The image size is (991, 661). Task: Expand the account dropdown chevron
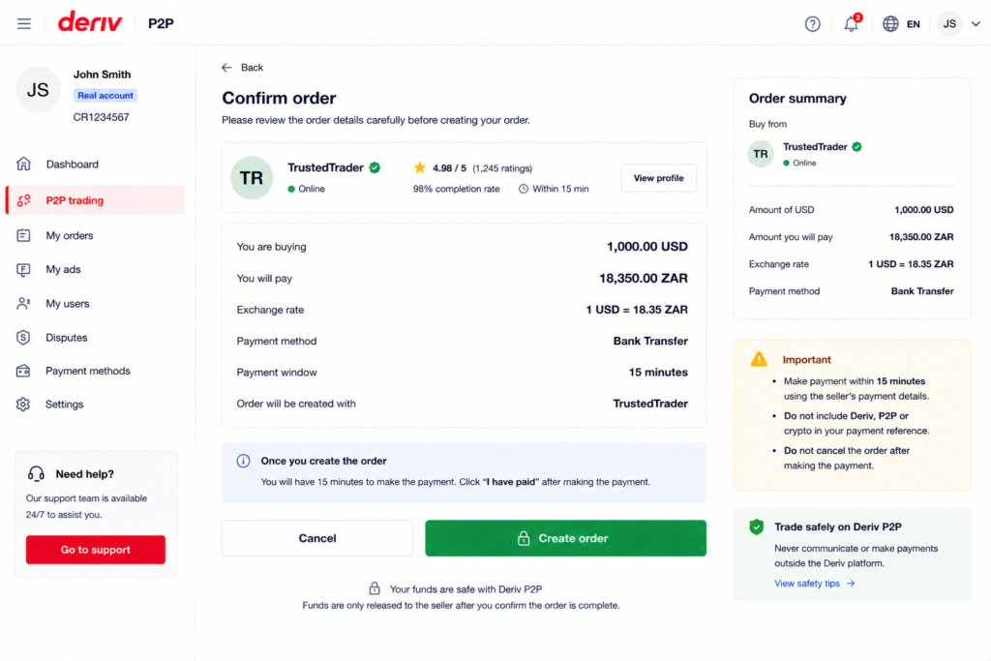tap(976, 24)
